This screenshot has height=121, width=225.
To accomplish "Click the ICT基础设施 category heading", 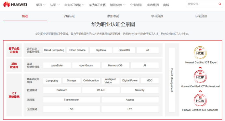I will click(14, 95).
